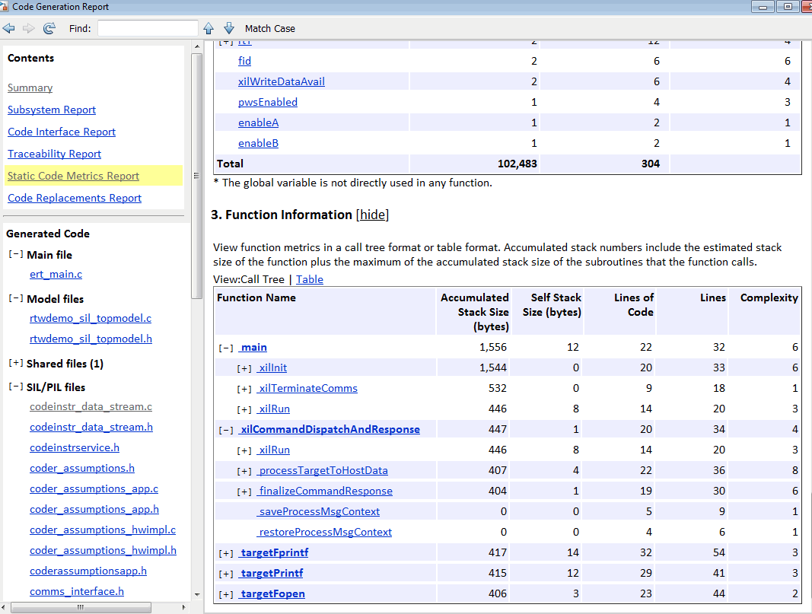Open the Summary section from Contents
Image resolution: width=812 pixels, height=614 pixels.
click(30, 87)
